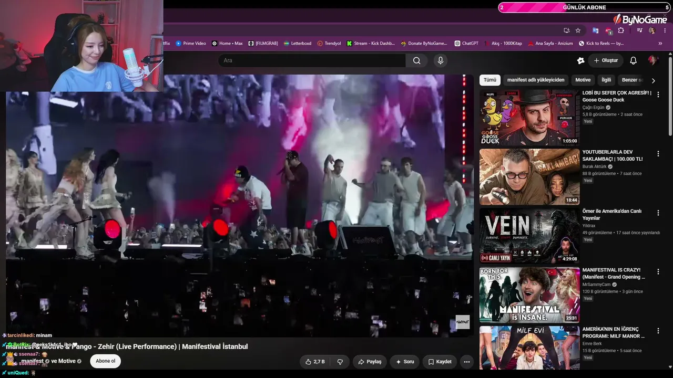Like the video showing 2,7 B
673x378 pixels.
click(315, 362)
